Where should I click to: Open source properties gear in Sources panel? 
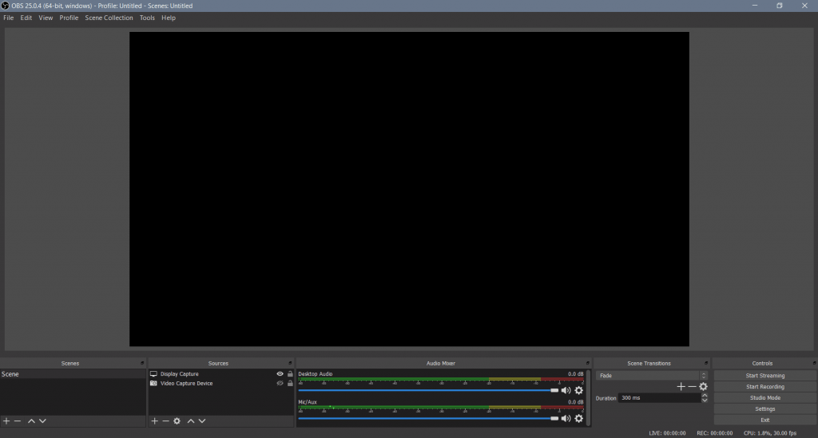[177, 420]
